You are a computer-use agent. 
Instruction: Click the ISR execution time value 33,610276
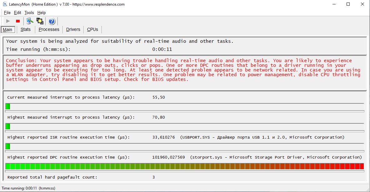point(164,137)
